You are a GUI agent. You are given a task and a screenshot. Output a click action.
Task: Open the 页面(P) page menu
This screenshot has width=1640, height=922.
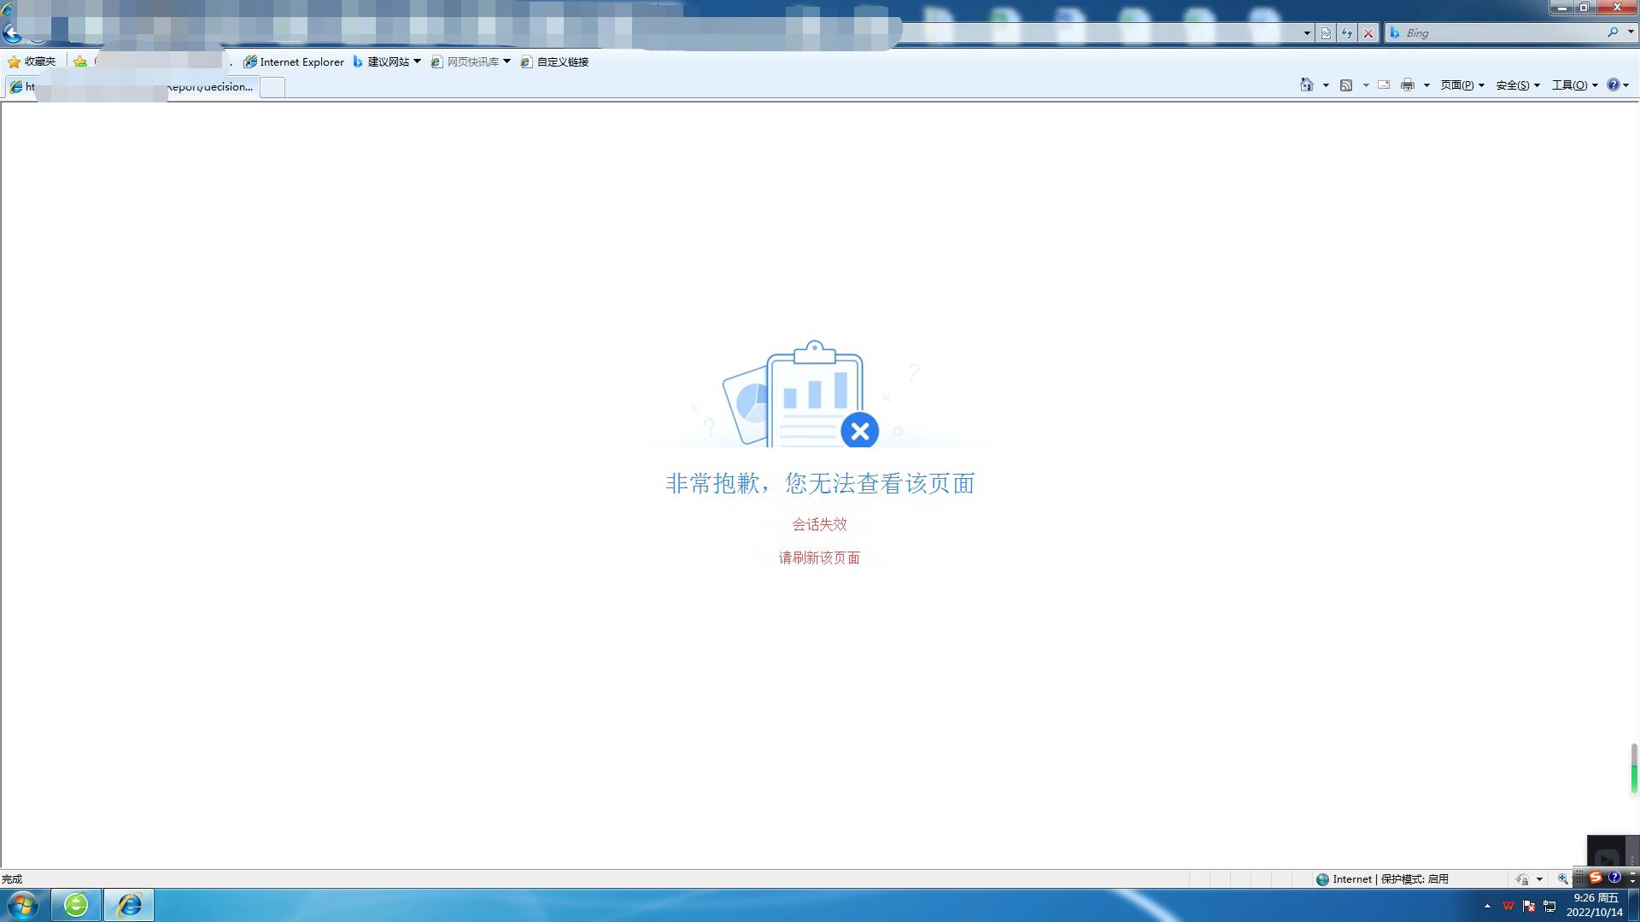(x=1462, y=85)
